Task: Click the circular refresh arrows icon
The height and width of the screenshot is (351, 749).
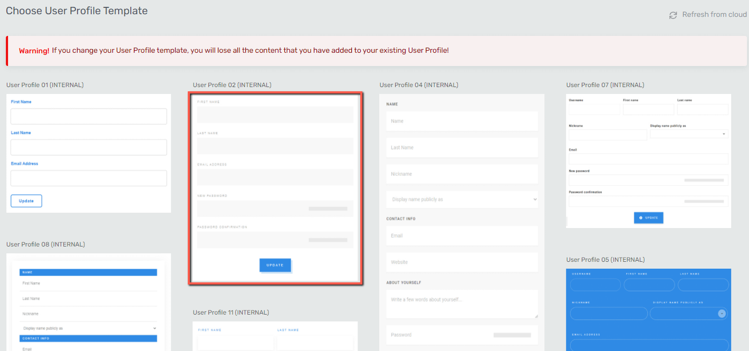Action: (x=673, y=15)
